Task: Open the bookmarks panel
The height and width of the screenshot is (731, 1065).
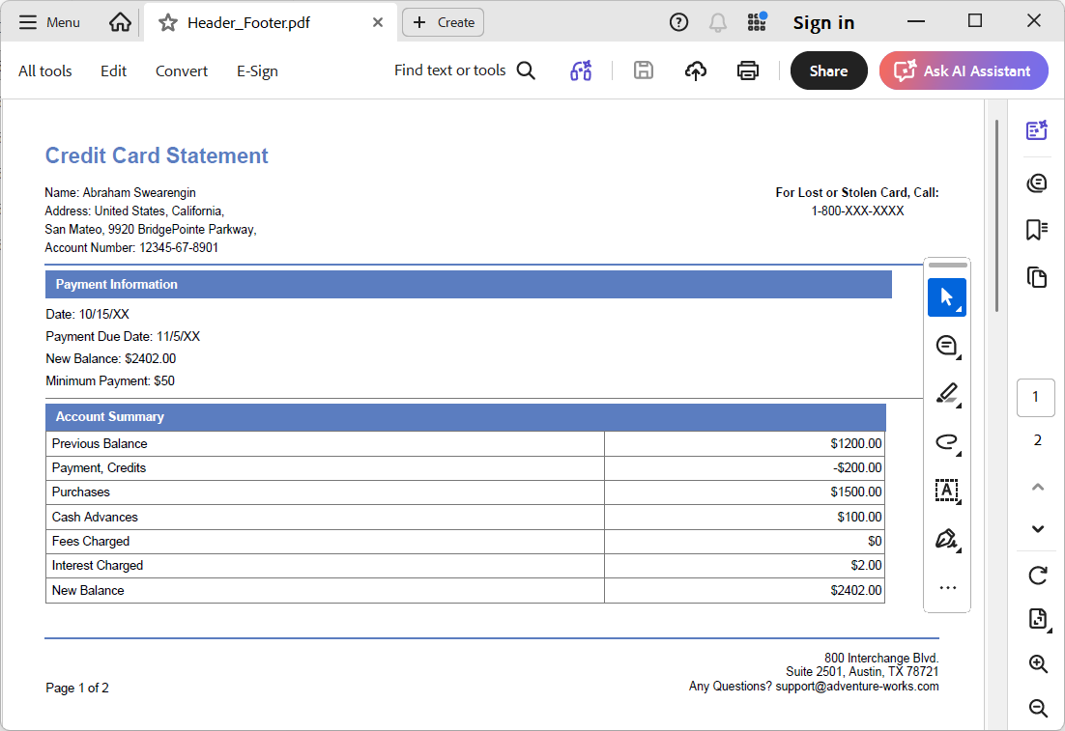Action: (1036, 230)
